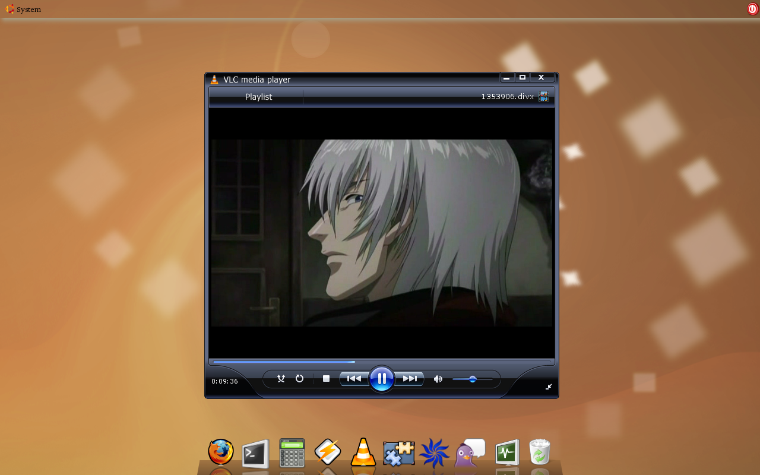Screen dimensions: 760x475
Task: Click the volume slider handle
Action: point(473,379)
